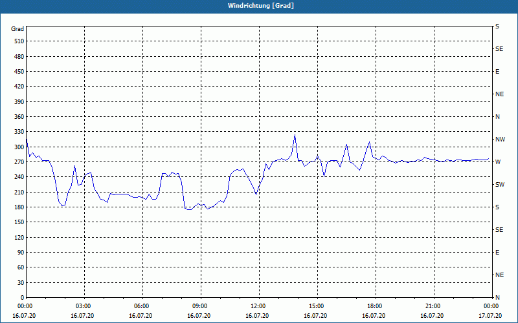This screenshot has width=518, height=323.
Task: Click the E compass label beside 90 gridline
Action: [x=497, y=253]
